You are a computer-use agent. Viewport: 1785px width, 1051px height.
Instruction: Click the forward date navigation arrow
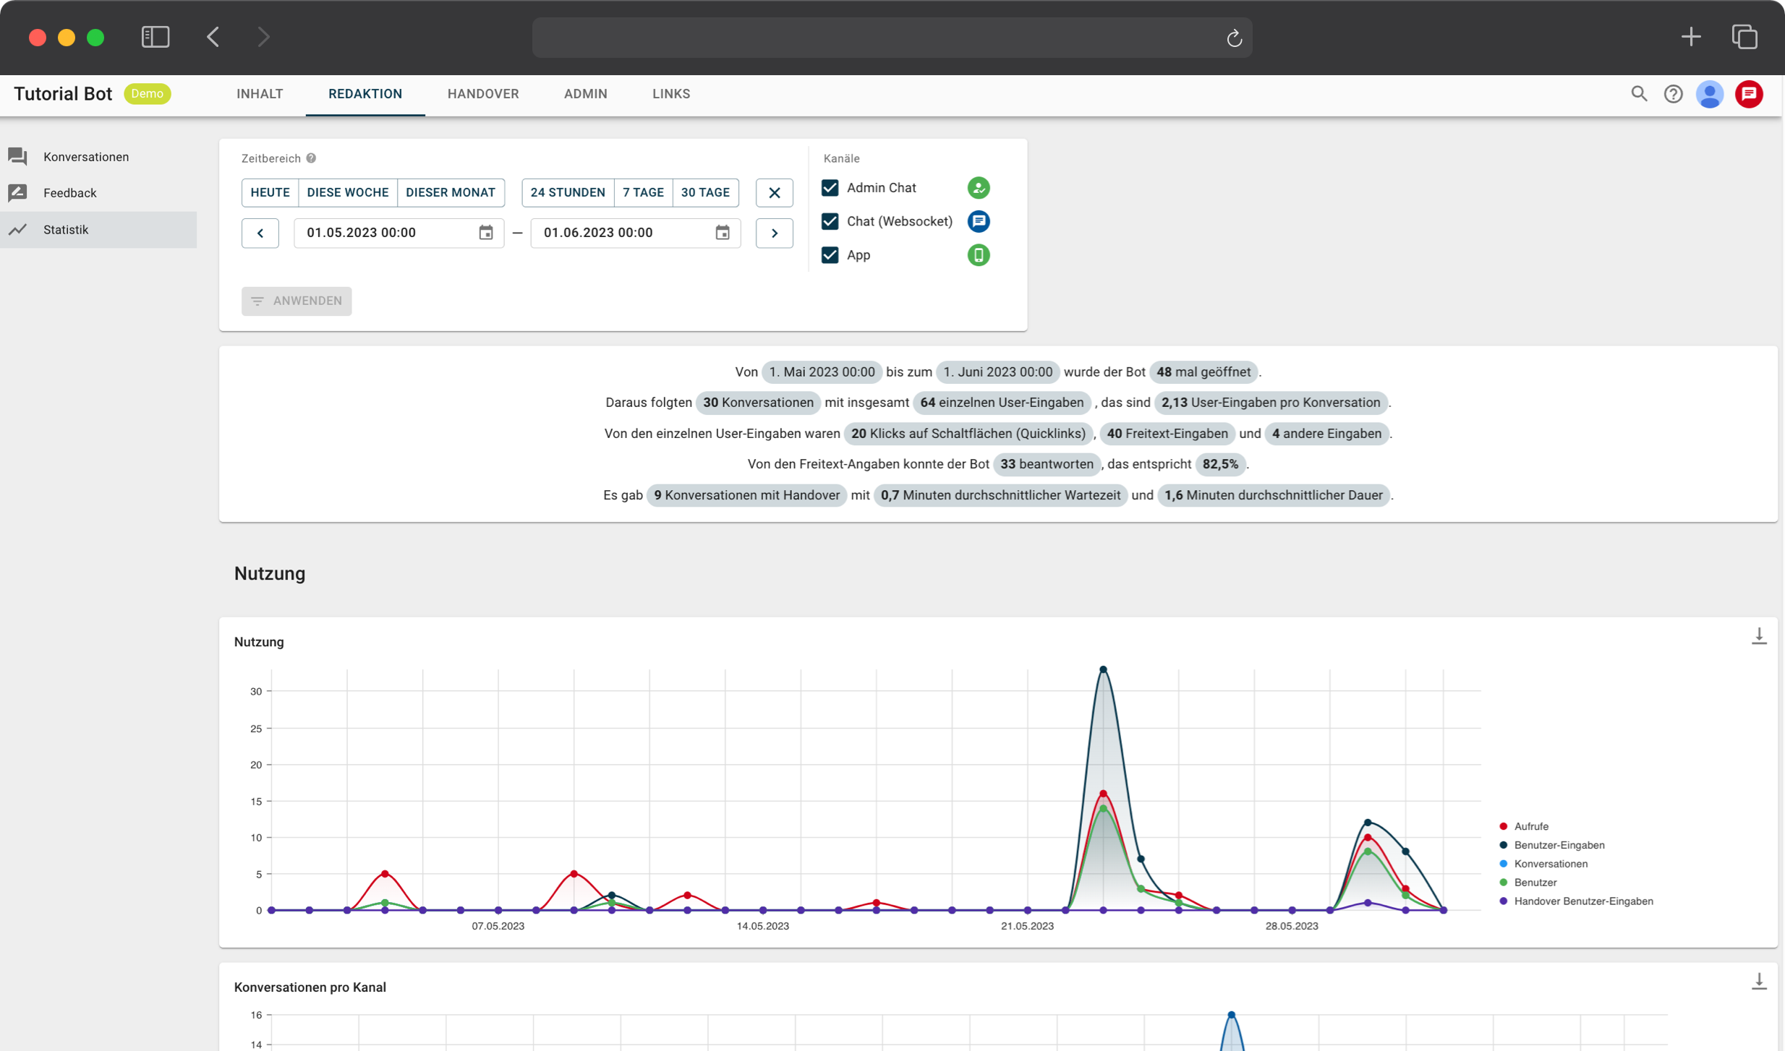coord(775,233)
